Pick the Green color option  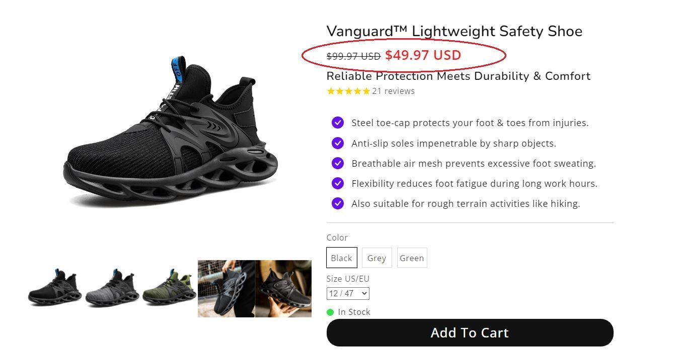(x=412, y=258)
